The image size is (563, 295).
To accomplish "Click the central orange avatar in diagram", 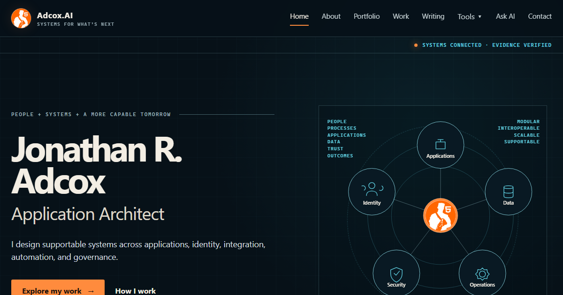I will click(x=441, y=215).
